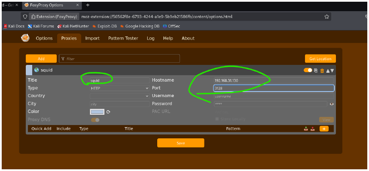Switch to the Options tab
The width and height of the screenshot is (369, 171).
pos(44,38)
